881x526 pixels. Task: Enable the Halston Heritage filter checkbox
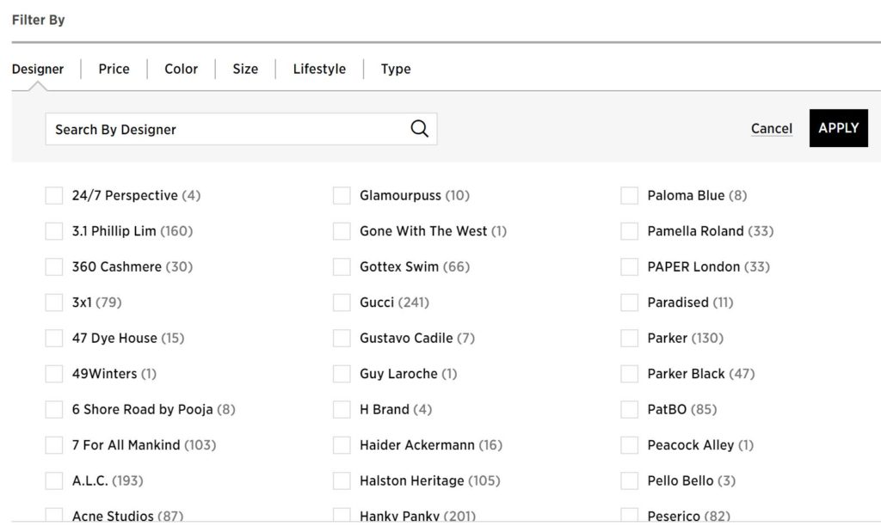pos(342,480)
